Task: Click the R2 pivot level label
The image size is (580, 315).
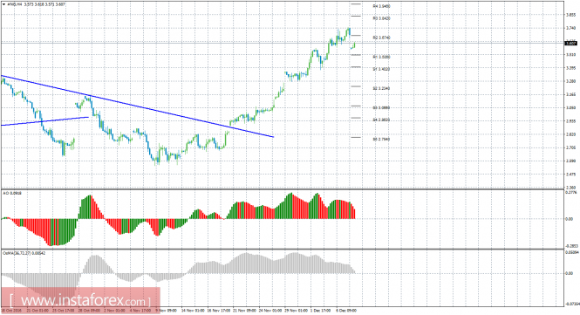Action: coord(381,38)
